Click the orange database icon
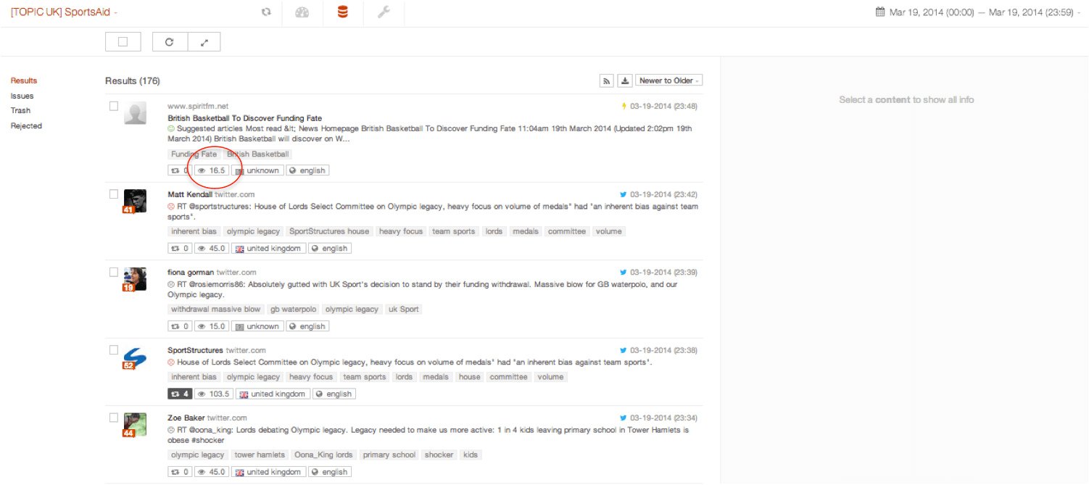The image size is (1089, 485). (x=342, y=12)
